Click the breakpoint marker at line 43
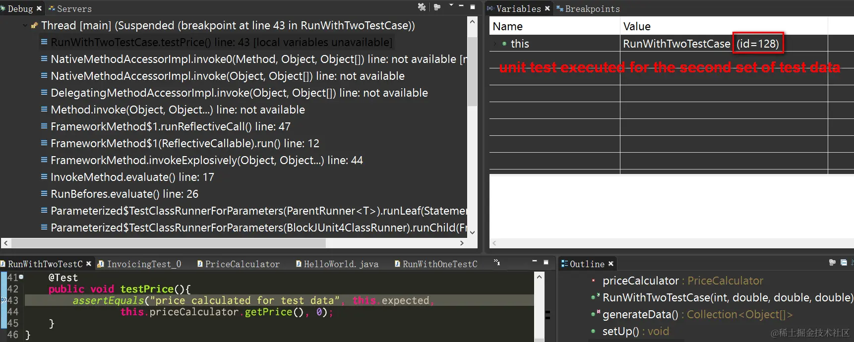Image resolution: width=854 pixels, height=342 pixels. coord(3,300)
